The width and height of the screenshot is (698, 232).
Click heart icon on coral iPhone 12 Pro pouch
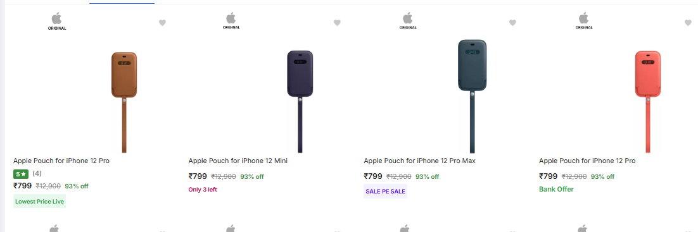click(x=688, y=23)
